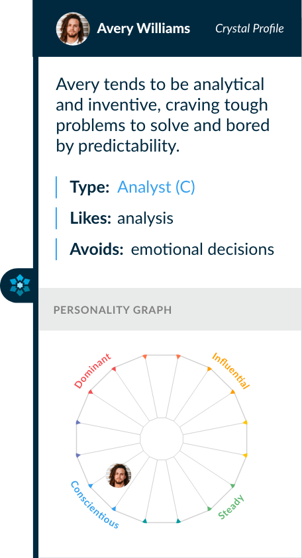
Task: Select the Steady label on graph
Action: (x=231, y=507)
